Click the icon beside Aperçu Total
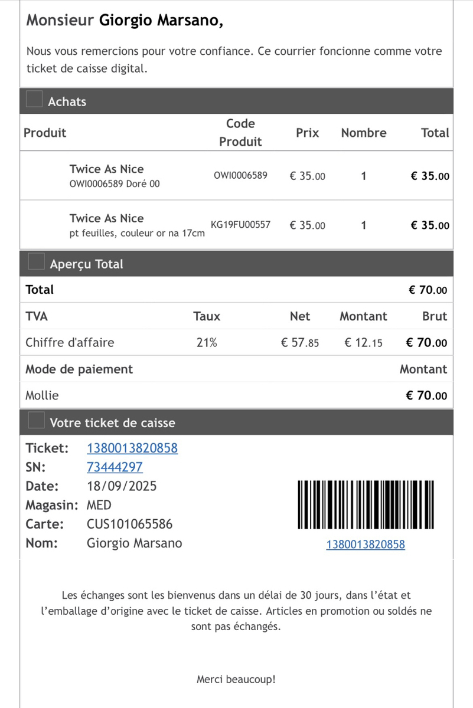 tap(36, 261)
